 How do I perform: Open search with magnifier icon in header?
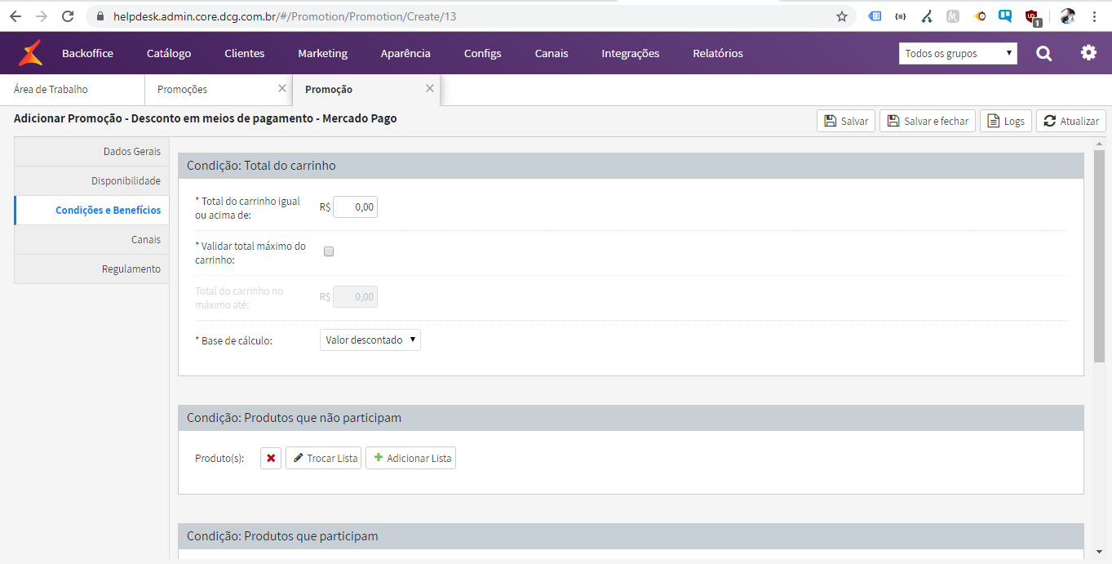click(1043, 53)
